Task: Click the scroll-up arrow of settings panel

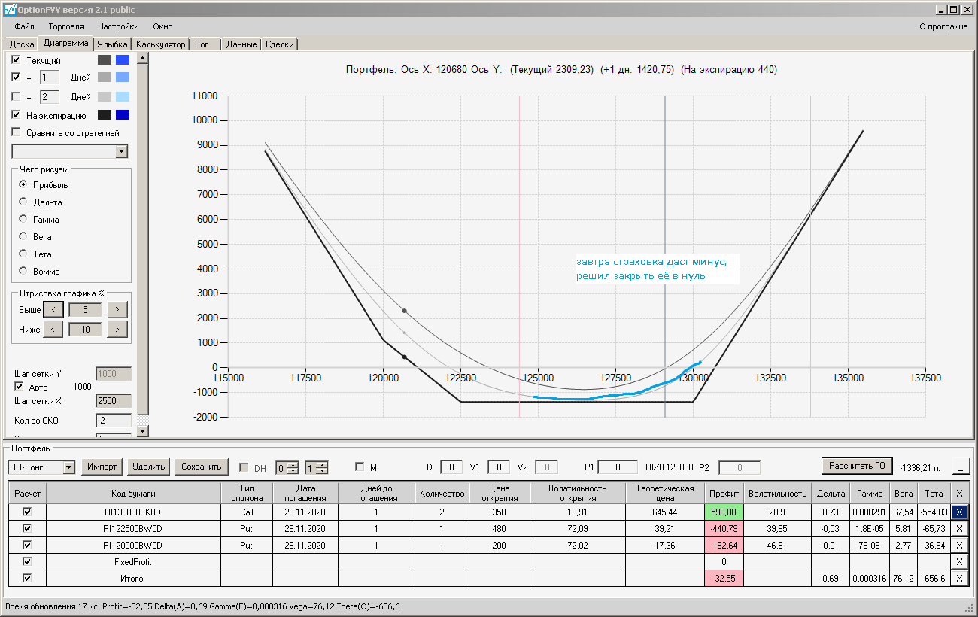Action: coord(143,58)
